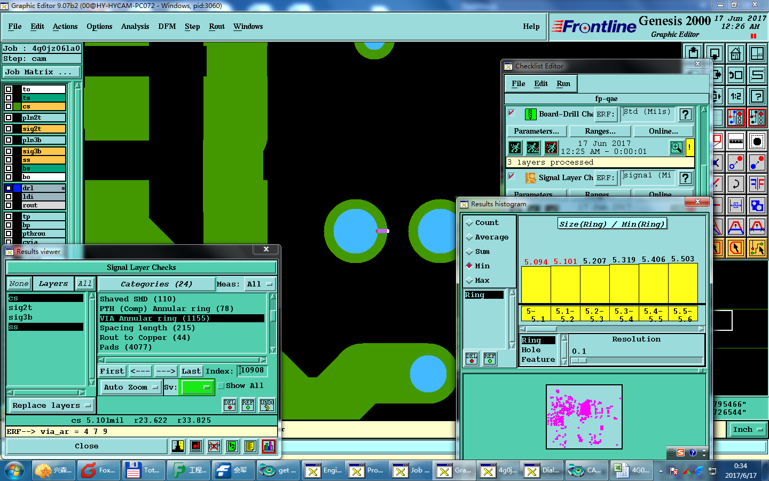
Task: Click the yellow notes icon in Results viewer
Action: [250, 446]
